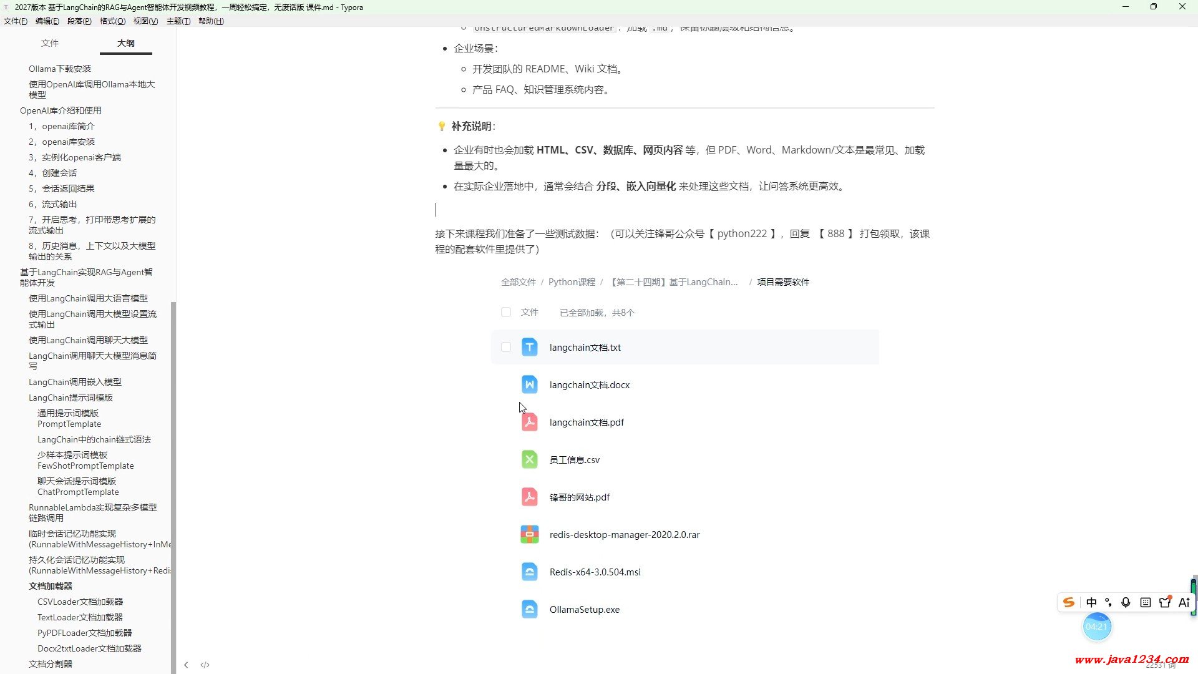Open the LangChain提示词模版 outline entry
This screenshot has height=674, width=1198.
[71, 398]
